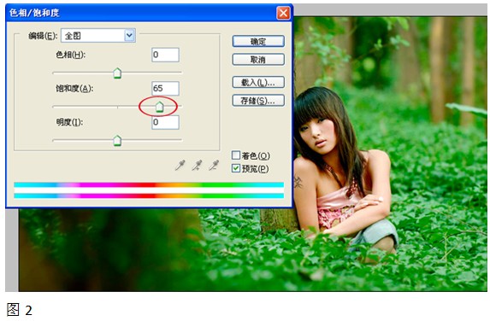Select the add-to-sample eyedropper
490x321 pixels.
(x=197, y=166)
